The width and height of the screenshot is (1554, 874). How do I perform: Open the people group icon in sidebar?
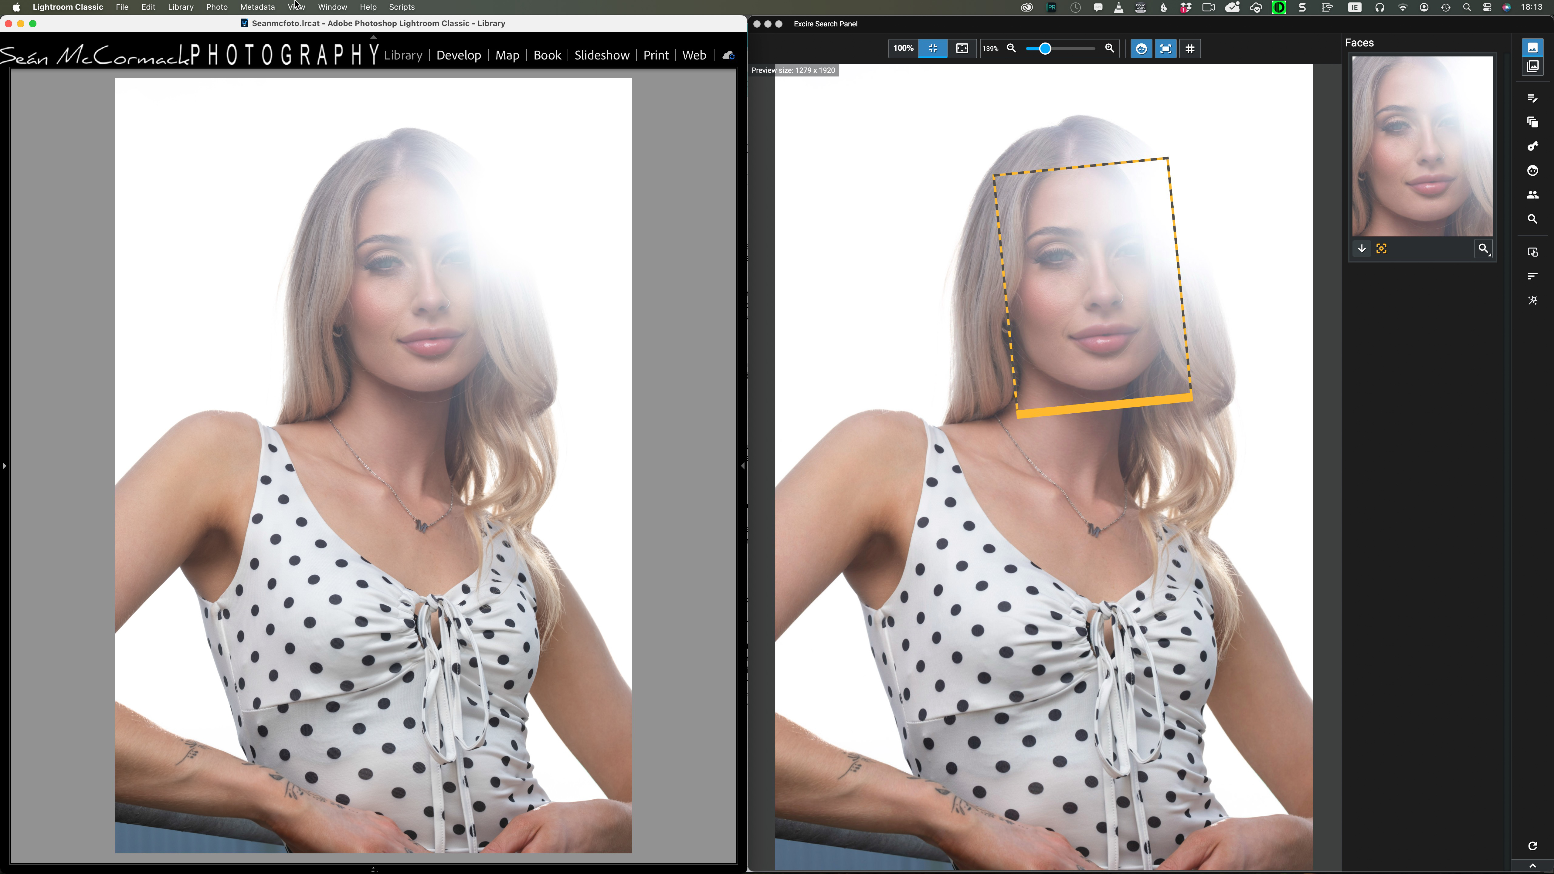tap(1532, 195)
